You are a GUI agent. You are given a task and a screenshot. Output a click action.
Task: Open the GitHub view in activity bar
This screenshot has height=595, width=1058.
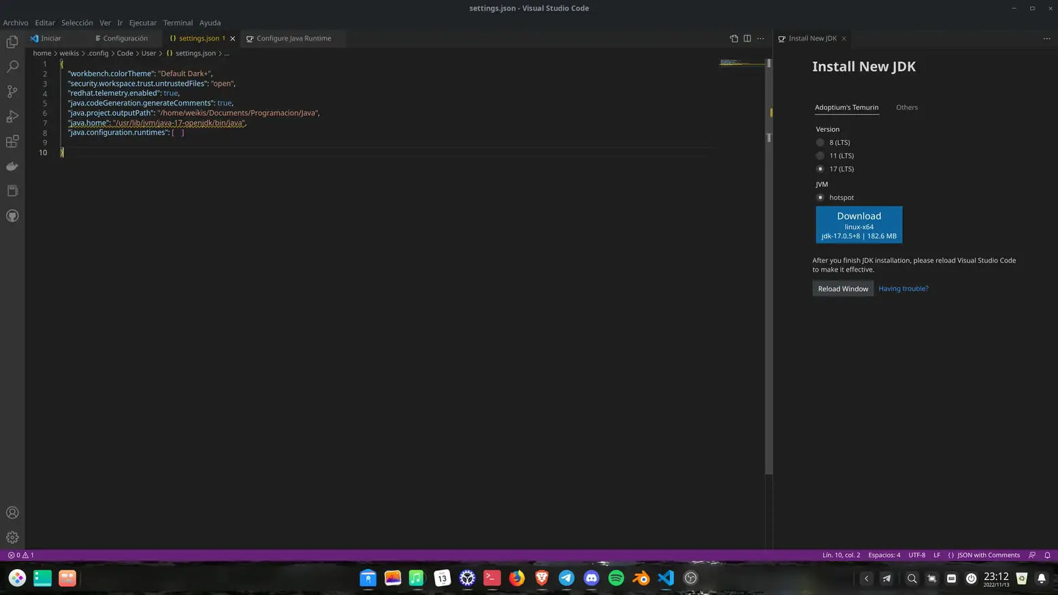pyautogui.click(x=12, y=216)
